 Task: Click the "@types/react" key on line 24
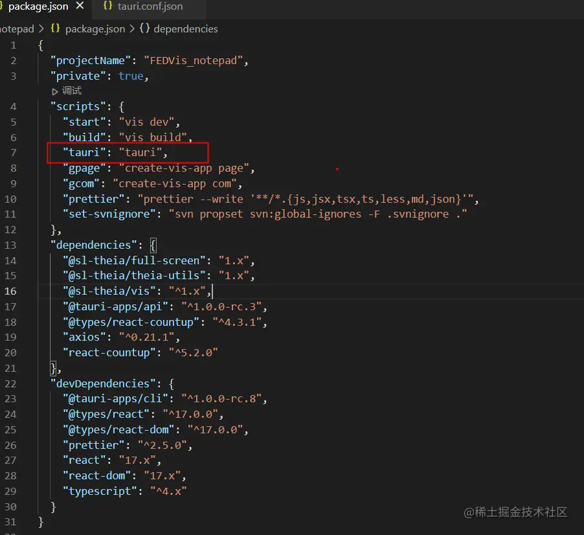coord(106,415)
